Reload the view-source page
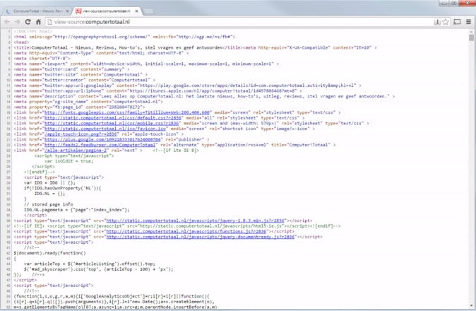This screenshot has height=311, width=476. pyautogui.click(x=28, y=22)
